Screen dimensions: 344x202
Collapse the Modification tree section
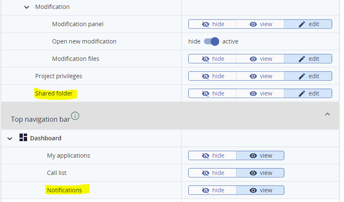[27, 7]
